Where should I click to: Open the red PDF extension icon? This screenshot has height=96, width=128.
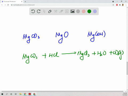[117, 5]
